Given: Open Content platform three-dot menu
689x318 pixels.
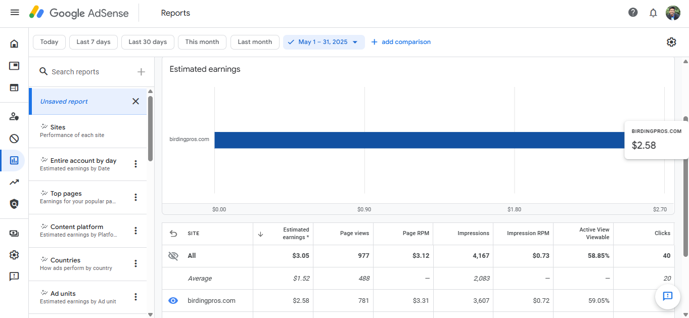Looking at the screenshot, I should point(135,231).
